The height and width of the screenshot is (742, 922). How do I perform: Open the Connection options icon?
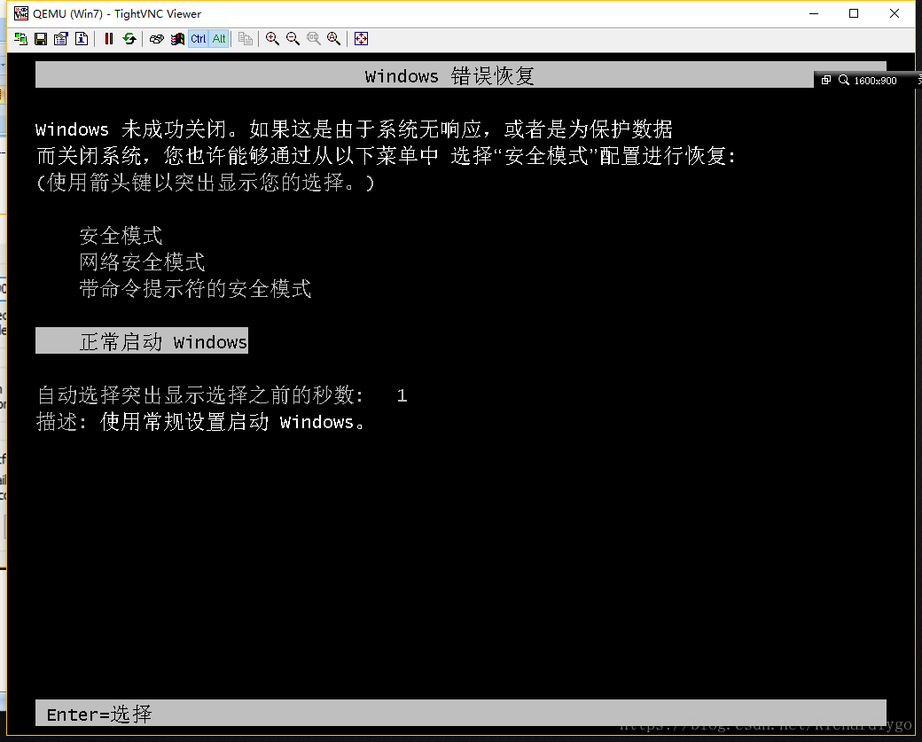(x=60, y=39)
